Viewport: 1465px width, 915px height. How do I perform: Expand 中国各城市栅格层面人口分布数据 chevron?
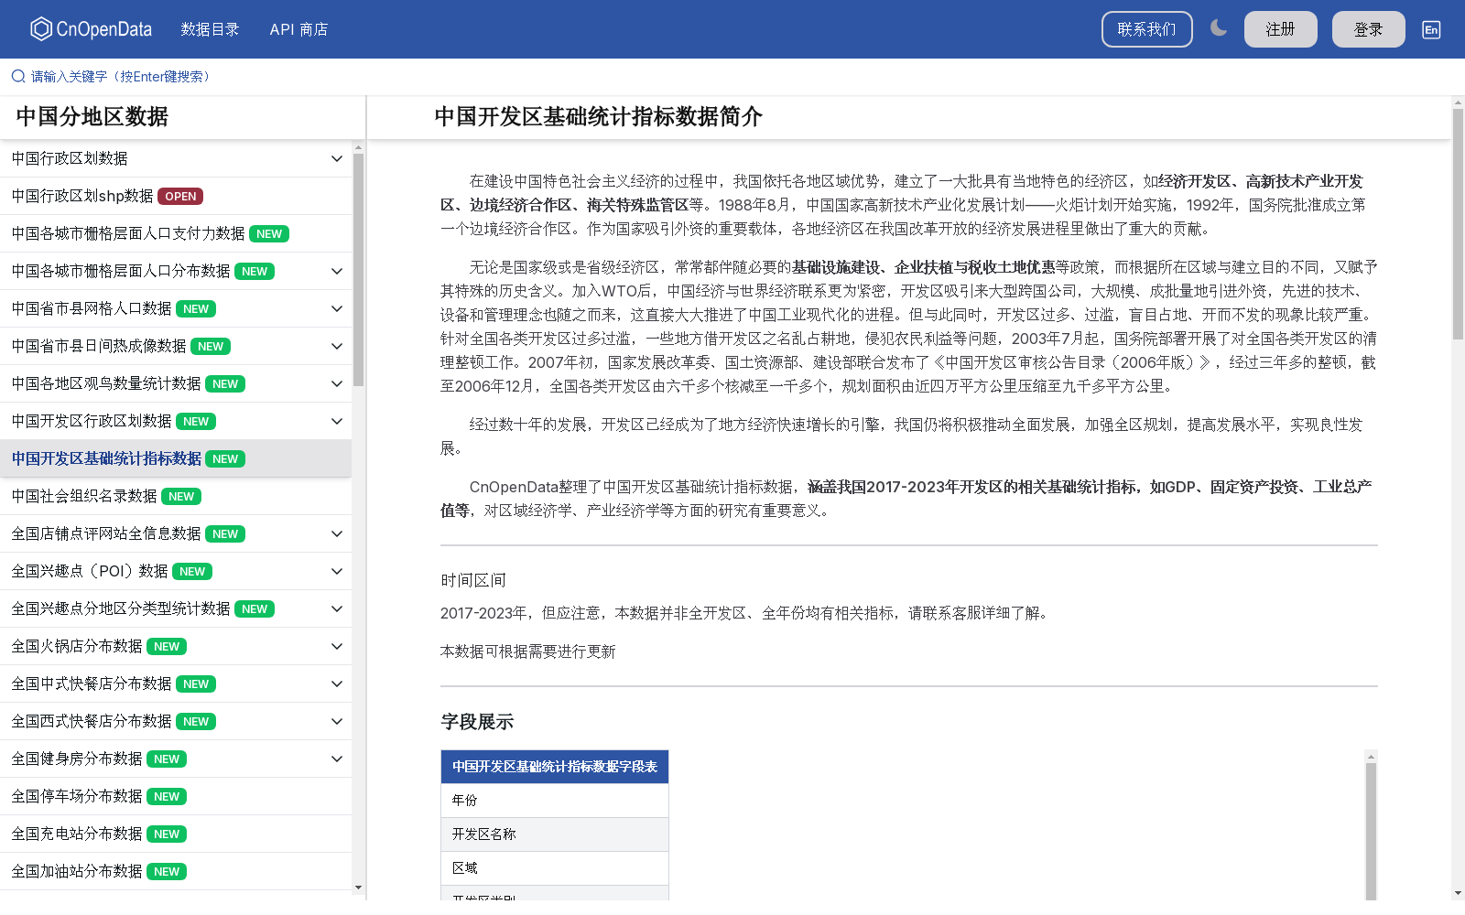point(337,272)
